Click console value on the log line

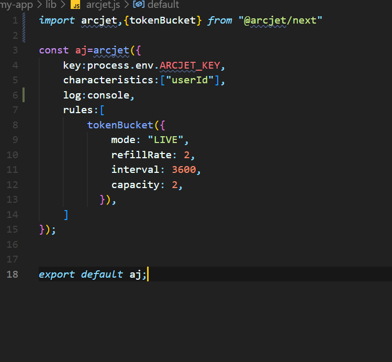pyautogui.click(x=108, y=95)
